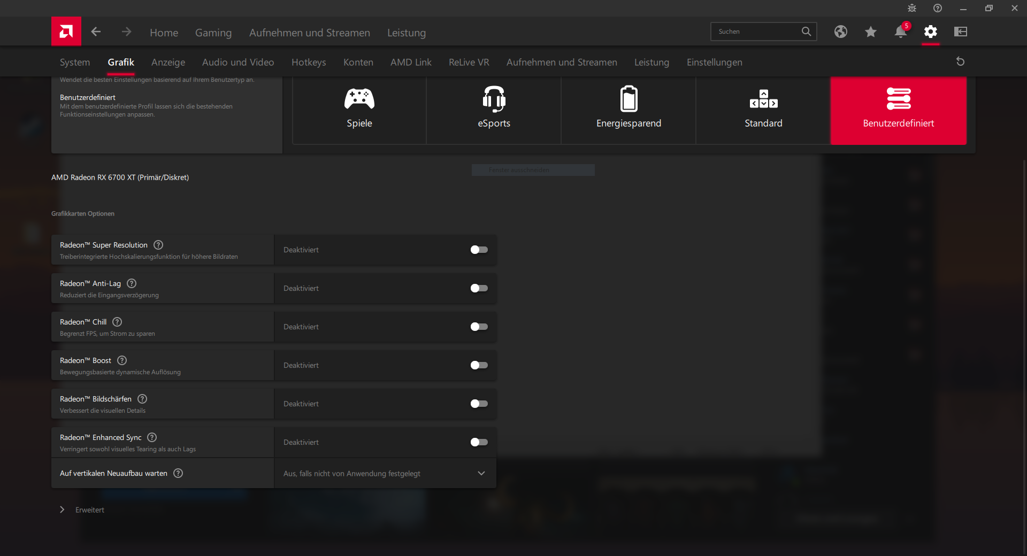
Task: Click the Benutzerdefiniert description text
Action: (146, 111)
